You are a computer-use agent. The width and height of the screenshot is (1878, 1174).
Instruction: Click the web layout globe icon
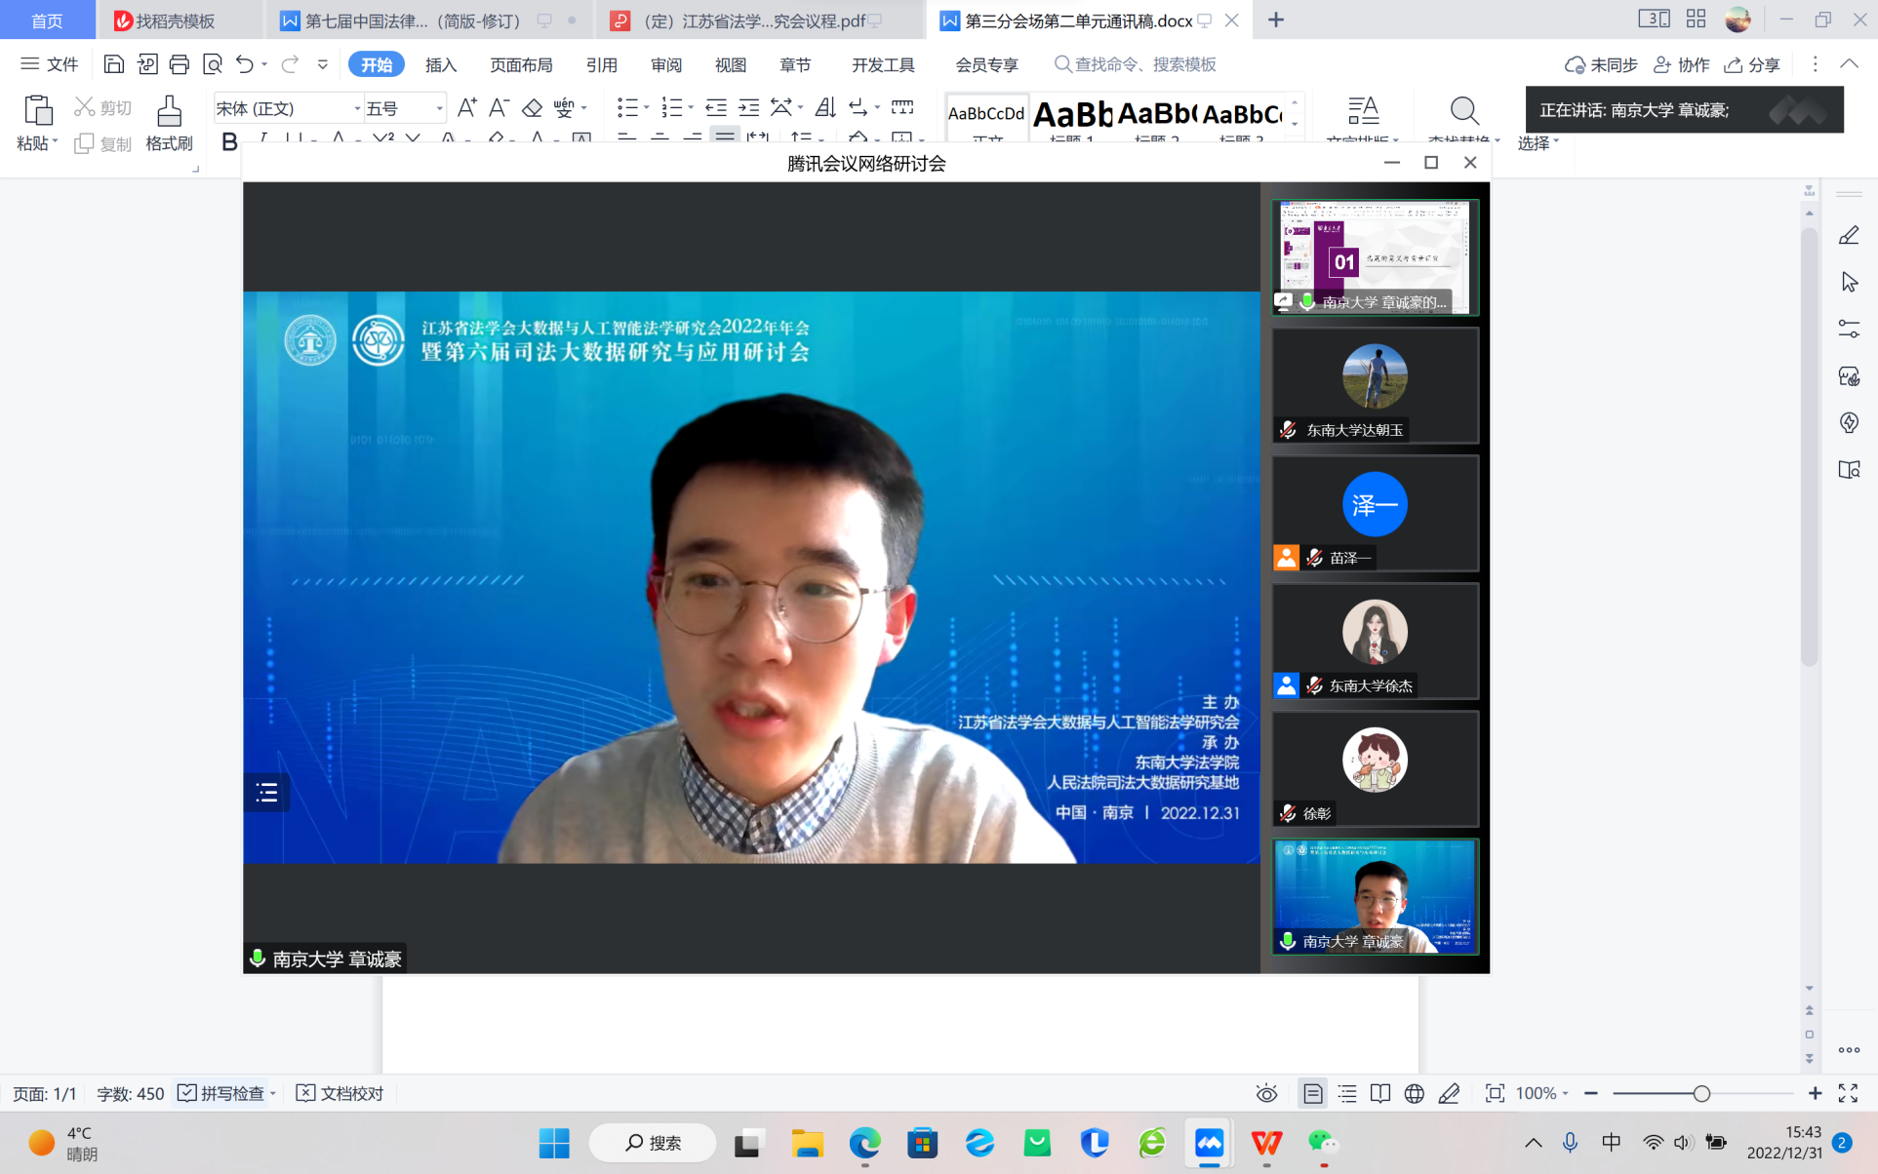click(1414, 1093)
